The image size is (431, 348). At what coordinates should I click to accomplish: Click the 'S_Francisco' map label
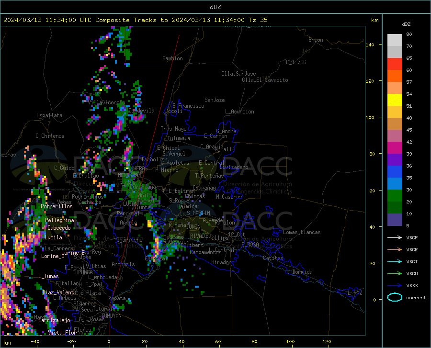[x=188, y=106]
